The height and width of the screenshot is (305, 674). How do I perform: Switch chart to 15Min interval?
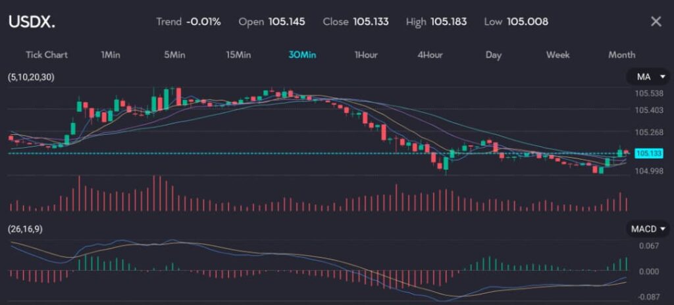(x=238, y=55)
